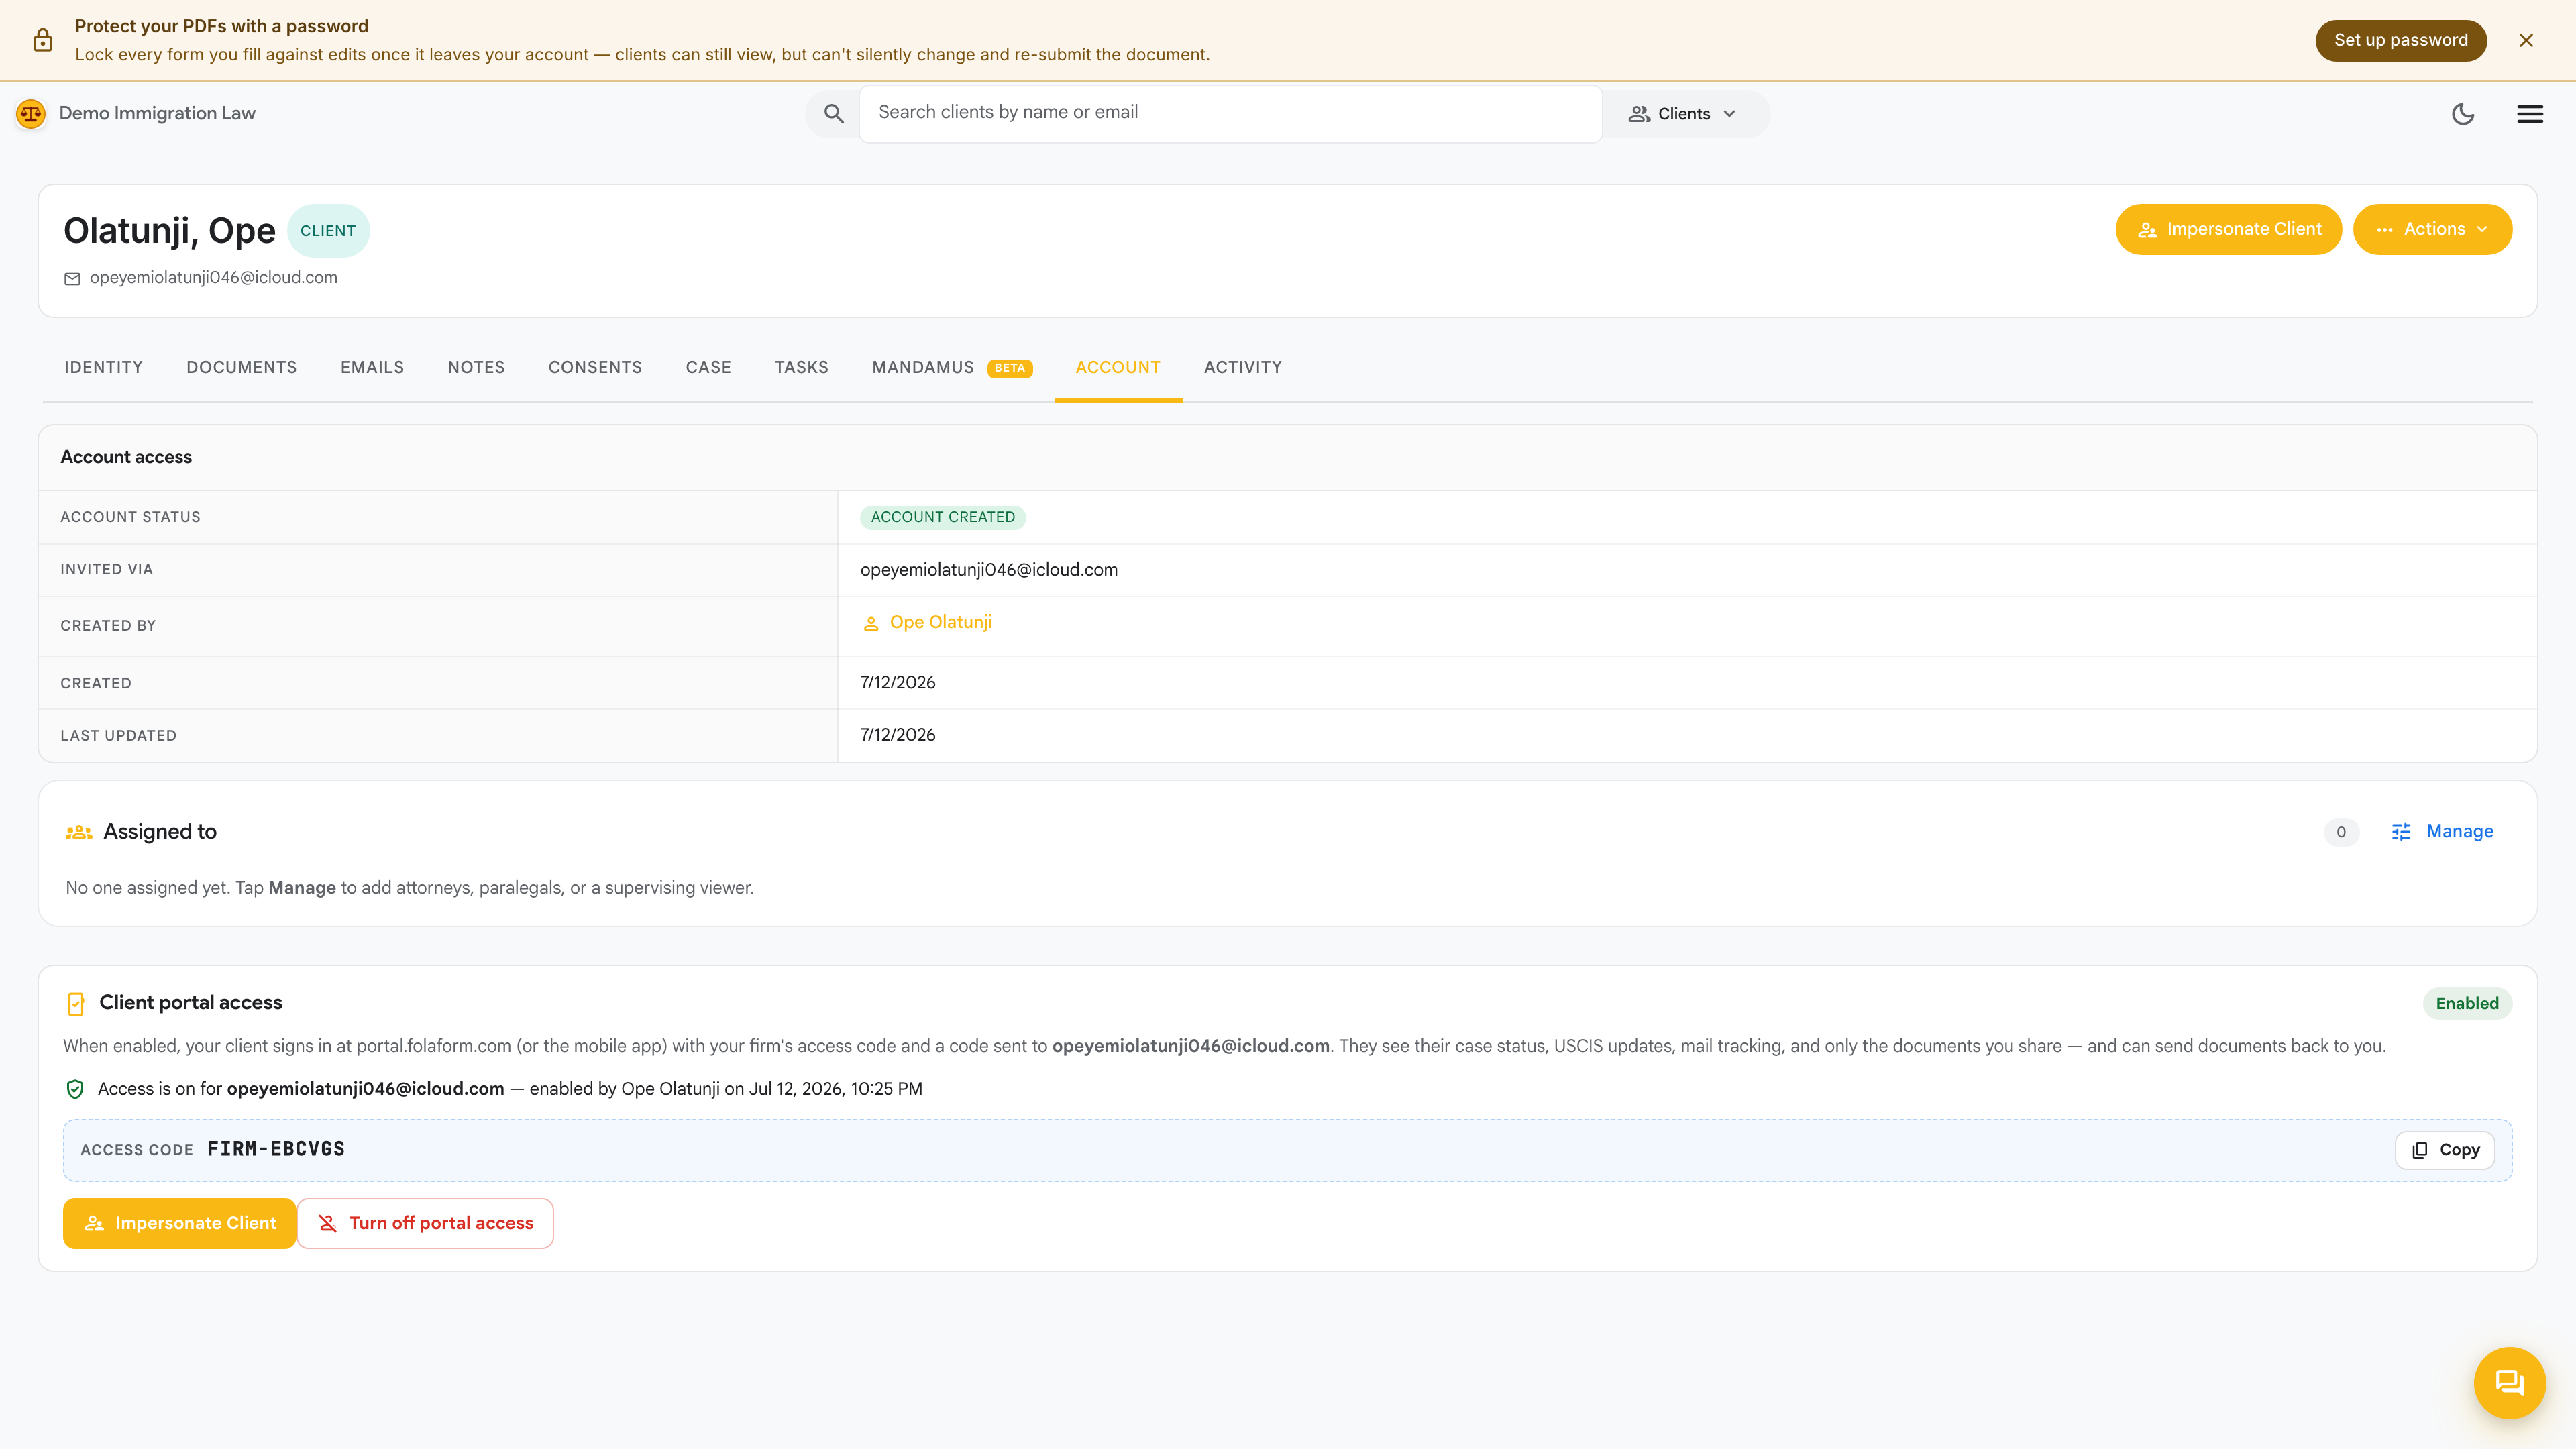Click the email envelope icon under client name
This screenshot has height=1449, width=2576.
pyautogui.click(x=72, y=278)
